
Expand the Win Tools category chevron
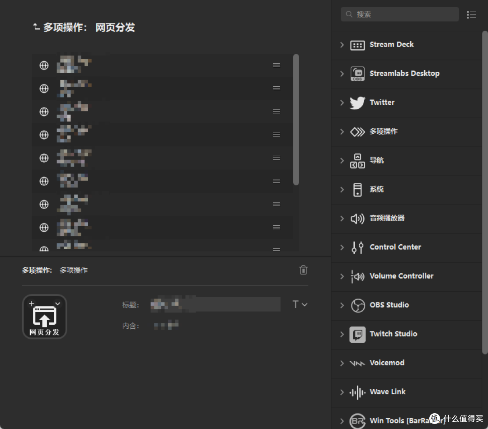pyautogui.click(x=342, y=421)
